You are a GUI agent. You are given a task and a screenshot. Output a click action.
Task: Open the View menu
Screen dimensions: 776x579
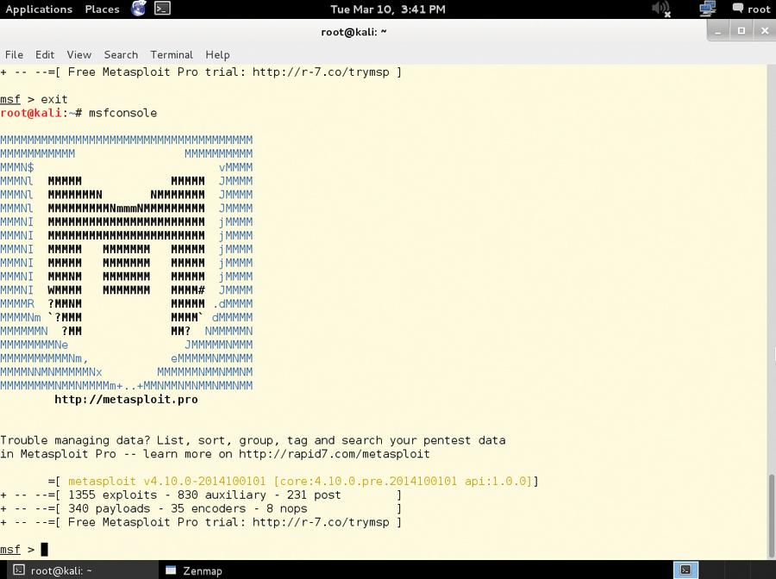pyautogui.click(x=79, y=55)
